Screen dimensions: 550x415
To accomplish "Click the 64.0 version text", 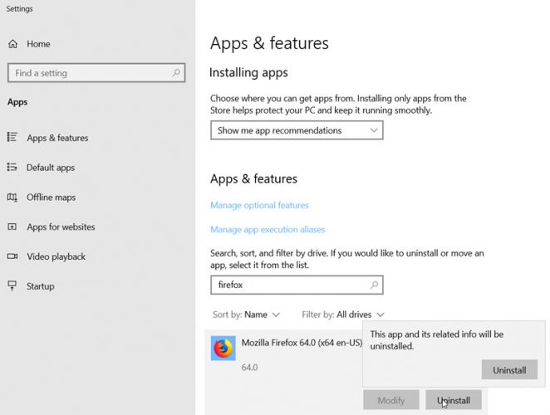I will pyautogui.click(x=249, y=368).
